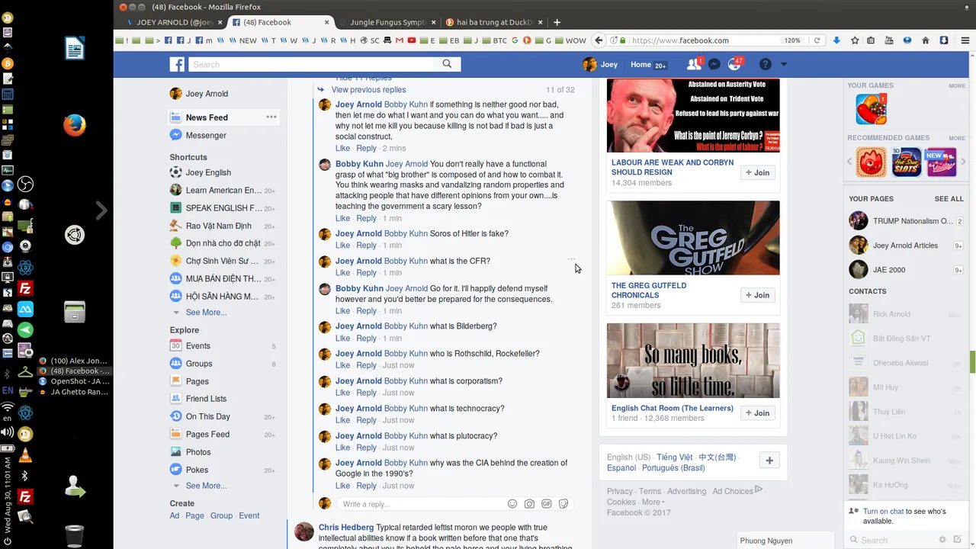The image size is (976, 549).
Task: Open account menu dropdown arrow
Action: coord(783,65)
